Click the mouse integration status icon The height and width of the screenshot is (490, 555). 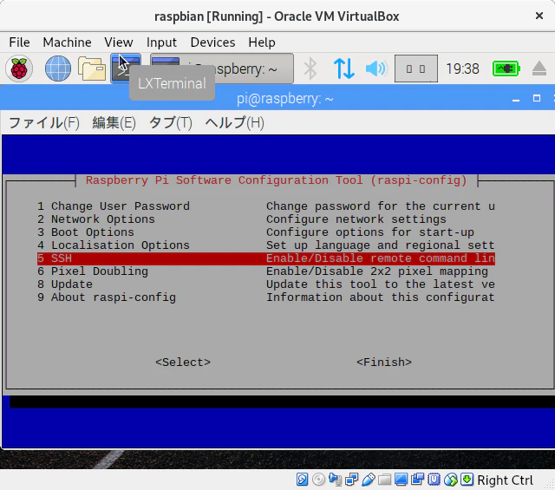click(x=451, y=480)
